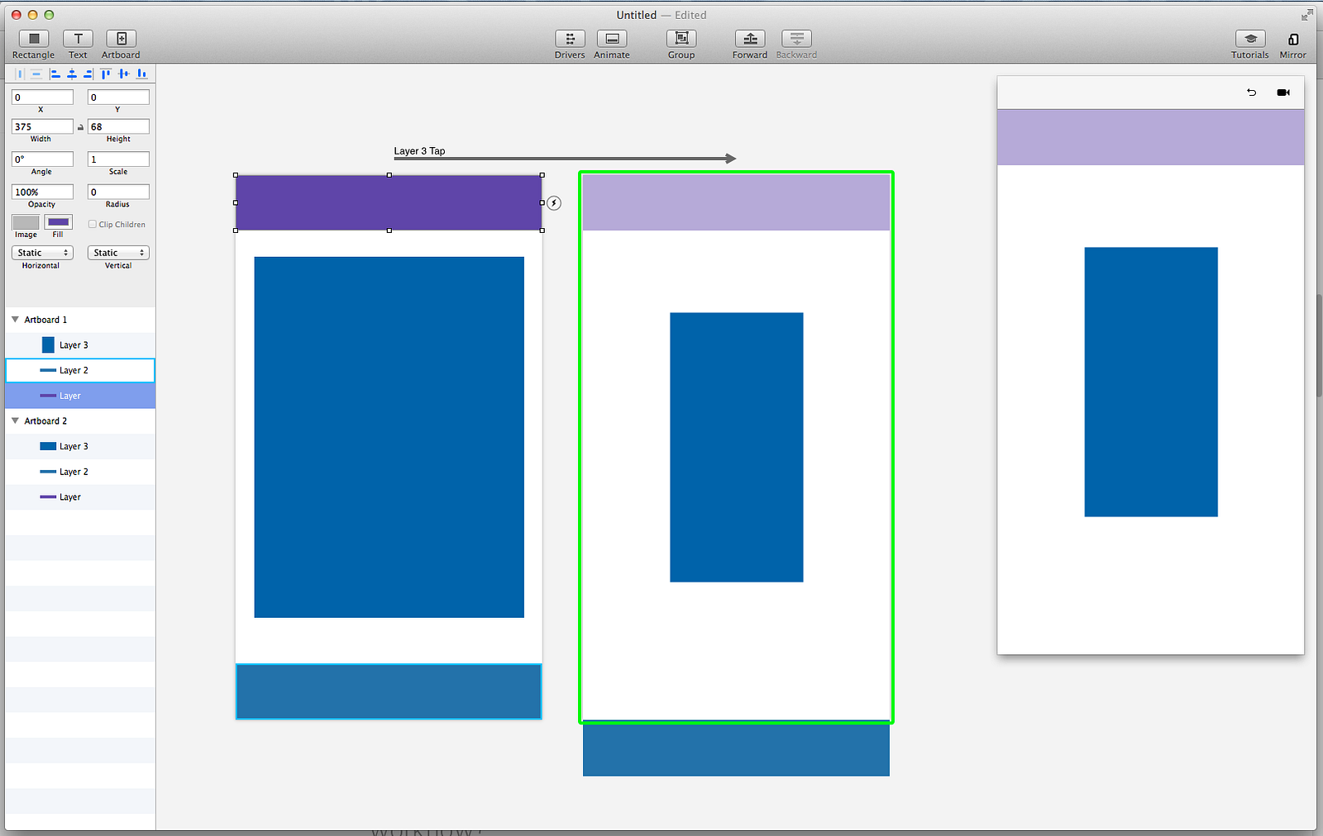1323x836 pixels.
Task: Open the Animate panel
Action: coord(612,39)
